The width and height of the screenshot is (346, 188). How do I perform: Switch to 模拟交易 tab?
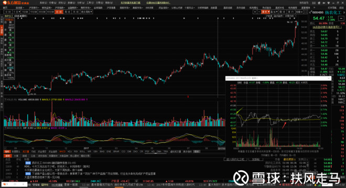85,156
